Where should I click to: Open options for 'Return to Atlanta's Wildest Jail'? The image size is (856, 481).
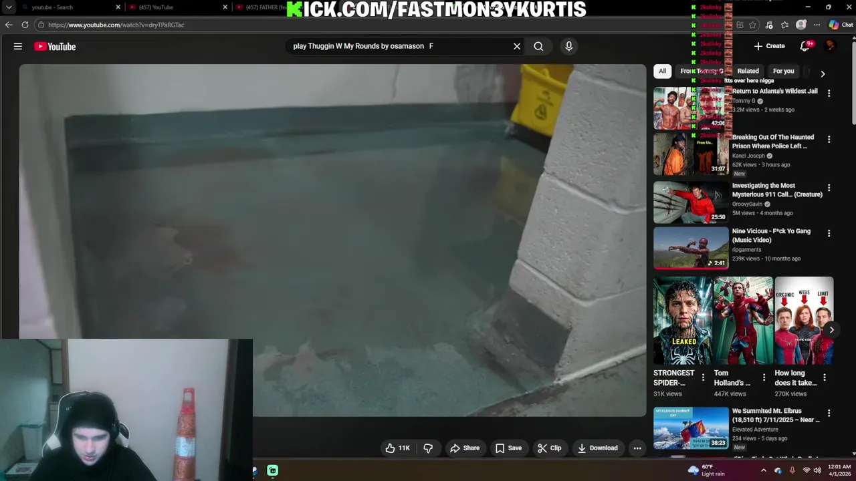click(829, 94)
